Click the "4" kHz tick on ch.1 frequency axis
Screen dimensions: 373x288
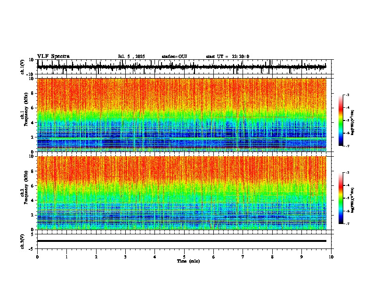pyautogui.click(x=33, y=123)
